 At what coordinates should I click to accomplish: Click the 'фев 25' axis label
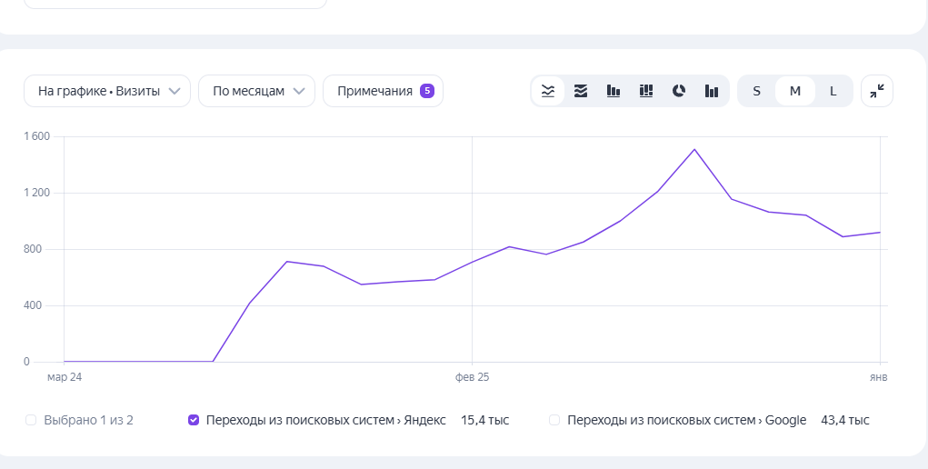pos(473,377)
